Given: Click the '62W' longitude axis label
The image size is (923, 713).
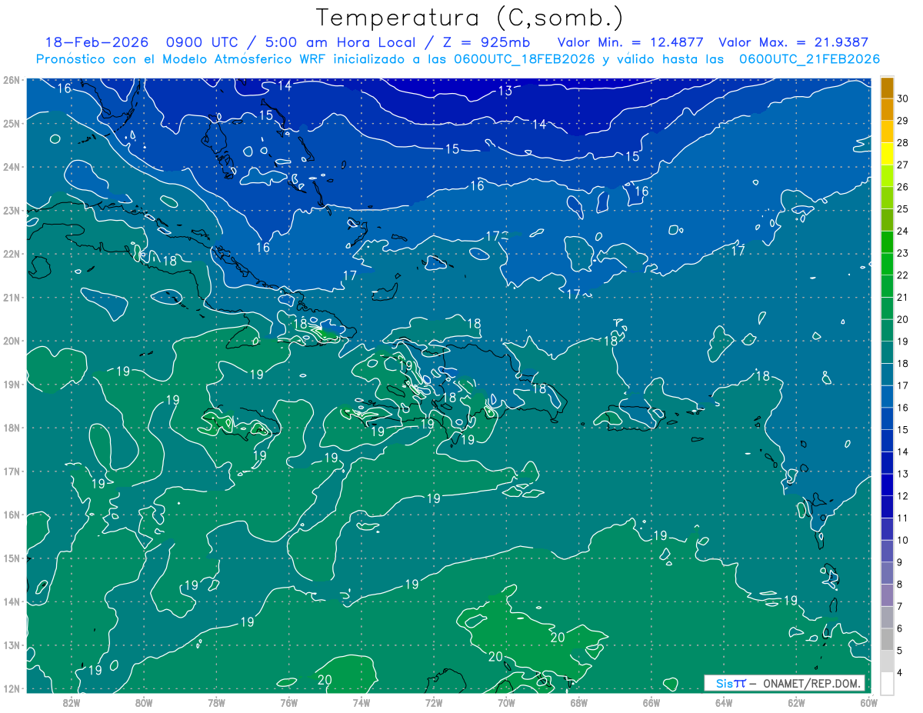Looking at the screenshot, I should [796, 702].
